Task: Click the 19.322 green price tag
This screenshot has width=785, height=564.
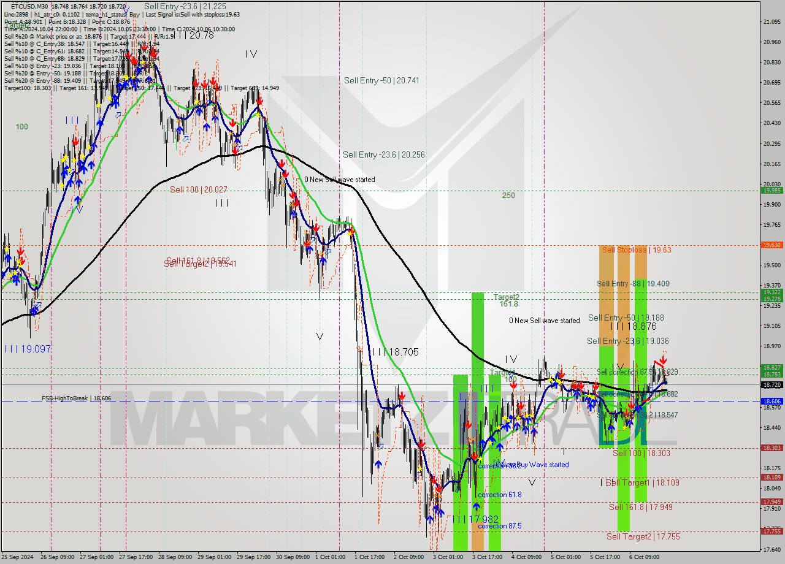Action: [x=772, y=292]
